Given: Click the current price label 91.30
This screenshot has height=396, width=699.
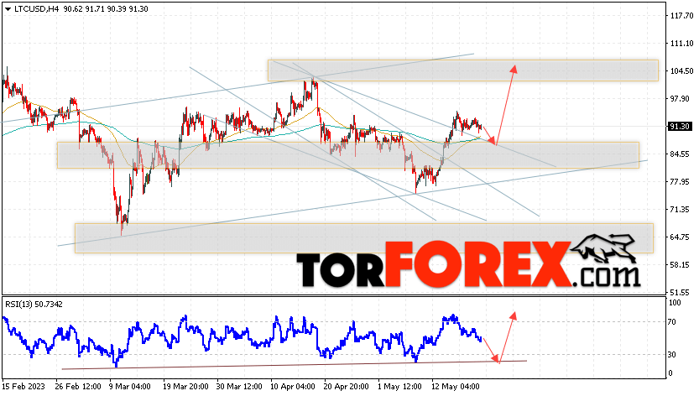Looking at the screenshot, I should (680, 127).
